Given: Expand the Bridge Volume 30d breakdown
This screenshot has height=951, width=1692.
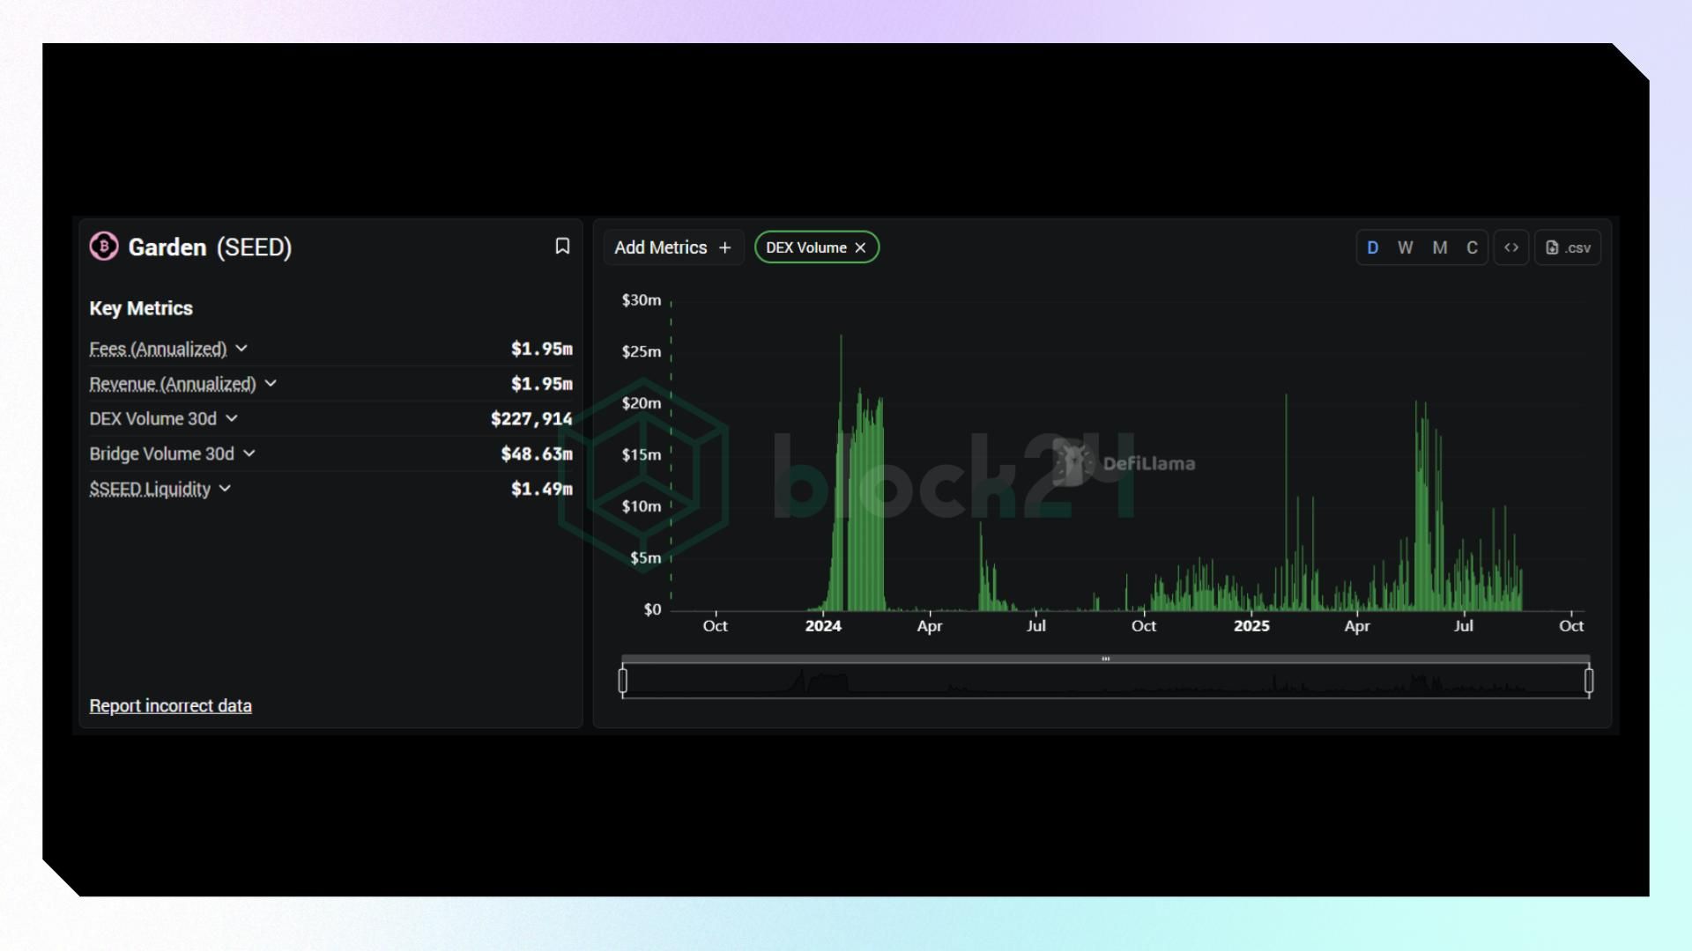Looking at the screenshot, I should point(249,453).
